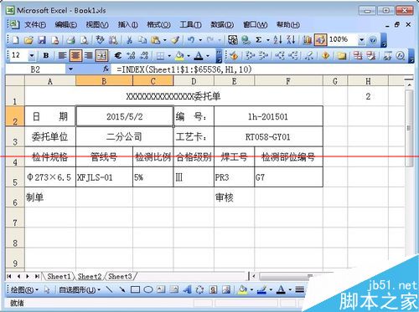The image size is (419, 312).
Task: Save the workbook with floppy icon
Action: click(42, 40)
